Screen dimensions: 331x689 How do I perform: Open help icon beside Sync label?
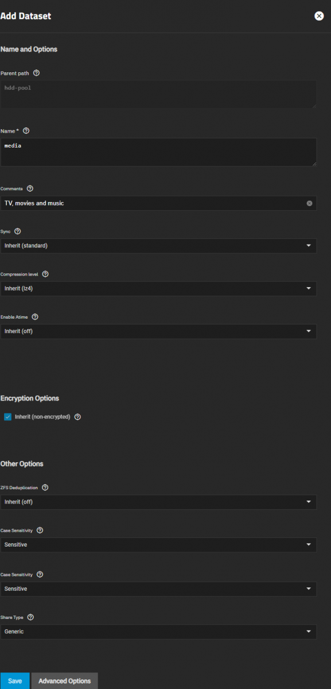pos(17,231)
